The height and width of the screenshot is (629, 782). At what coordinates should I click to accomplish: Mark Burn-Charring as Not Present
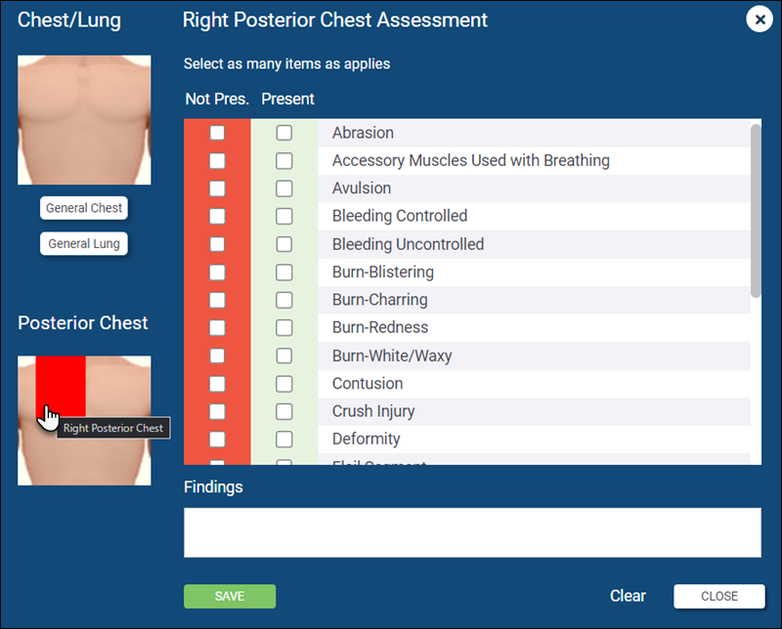[217, 300]
